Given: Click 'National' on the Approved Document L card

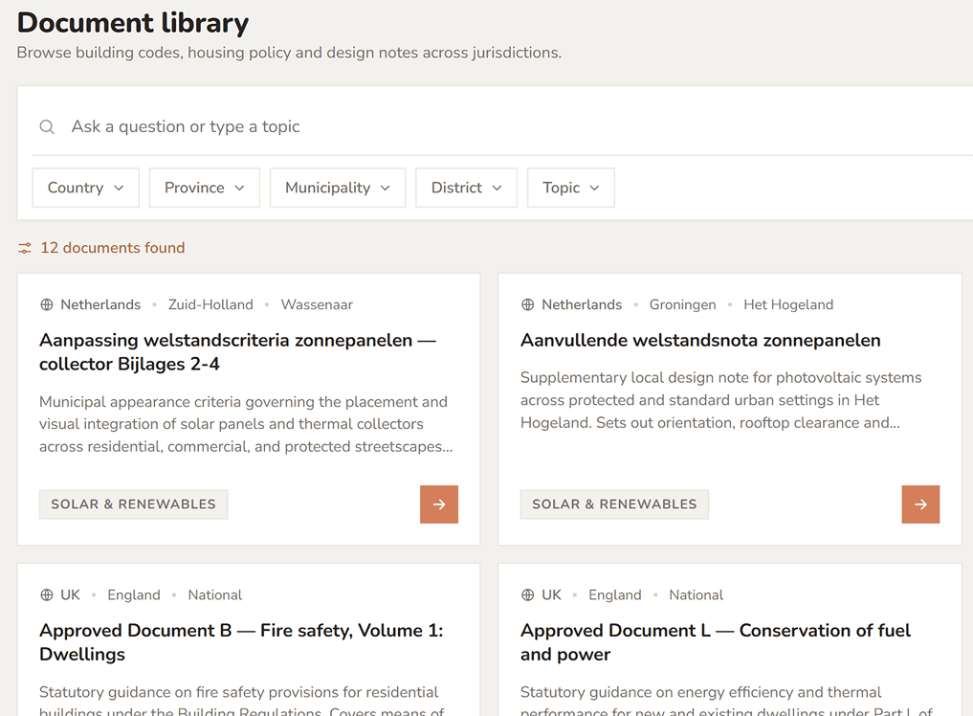Looking at the screenshot, I should 697,594.
